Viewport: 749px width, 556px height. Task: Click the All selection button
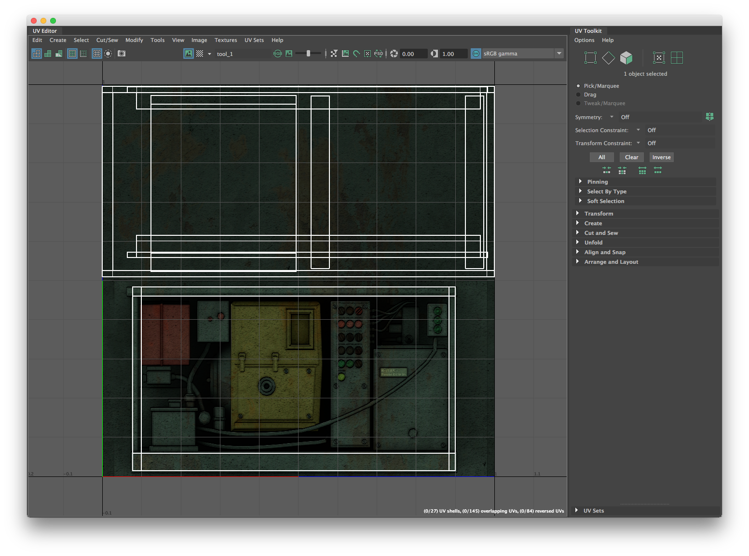point(602,157)
